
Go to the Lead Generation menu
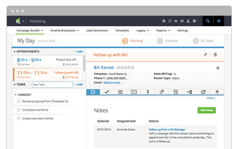(x=97, y=31)
